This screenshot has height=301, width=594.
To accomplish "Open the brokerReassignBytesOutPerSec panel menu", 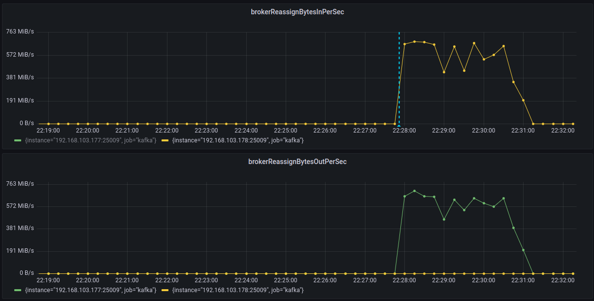I will [x=297, y=161].
